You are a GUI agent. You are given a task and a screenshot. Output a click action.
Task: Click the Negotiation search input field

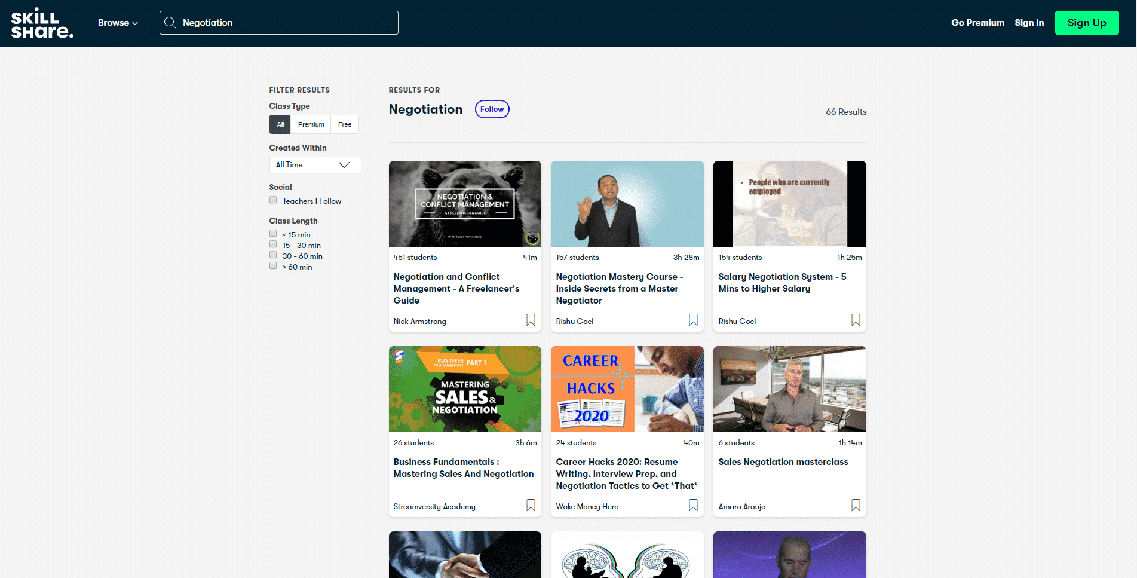click(279, 23)
